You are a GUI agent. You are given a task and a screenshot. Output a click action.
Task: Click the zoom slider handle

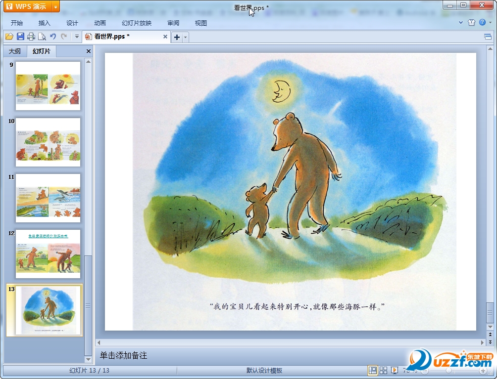point(448,371)
